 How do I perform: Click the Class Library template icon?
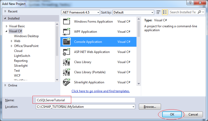pyautogui.click(x=67, y=62)
